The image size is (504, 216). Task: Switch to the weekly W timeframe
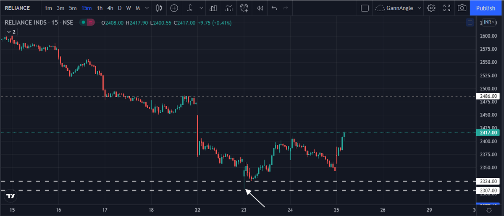[129, 8]
